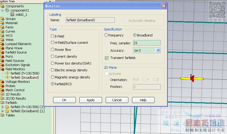Click the Farfield Source folder icon
The height and width of the screenshot is (134, 227).
point(2,52)
